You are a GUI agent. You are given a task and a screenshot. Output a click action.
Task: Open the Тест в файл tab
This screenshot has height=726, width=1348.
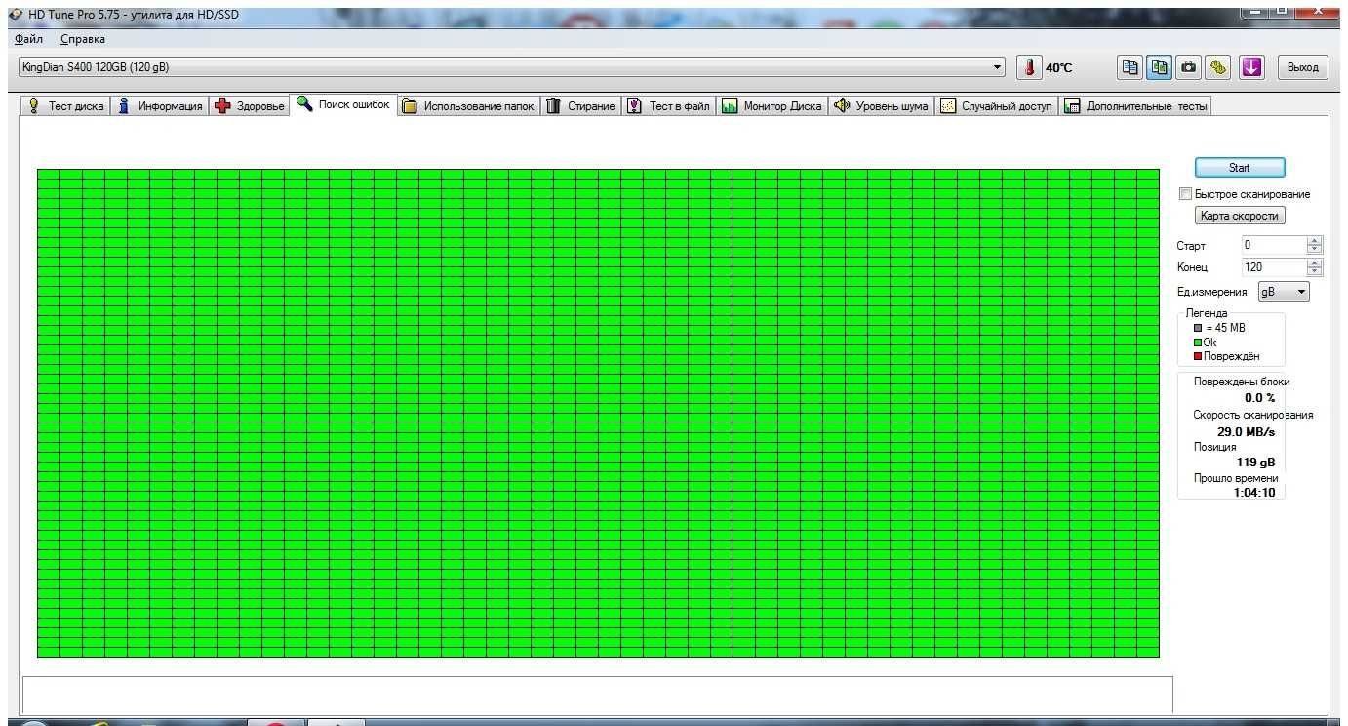click(668, 106)
